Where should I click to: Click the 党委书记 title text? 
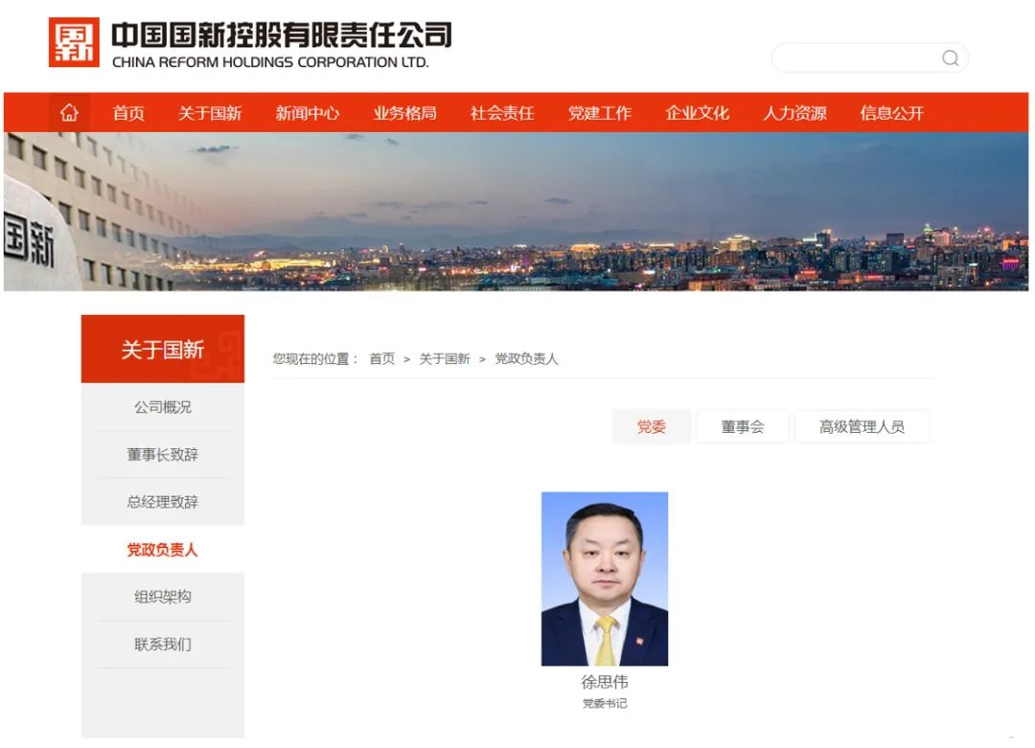[605, 703]
